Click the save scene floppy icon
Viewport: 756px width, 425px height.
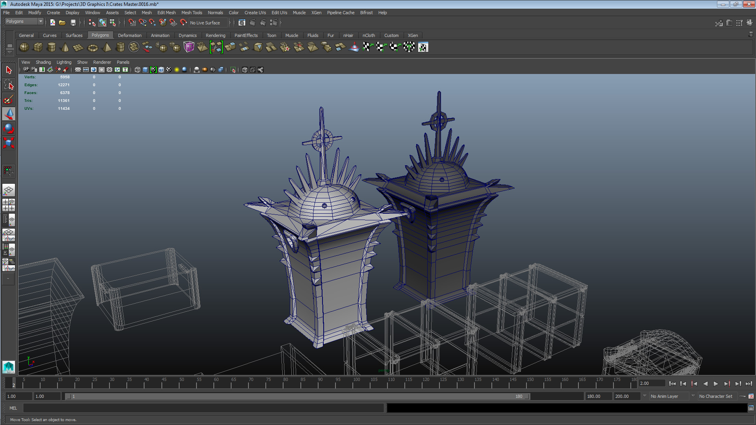coord(73,23)
